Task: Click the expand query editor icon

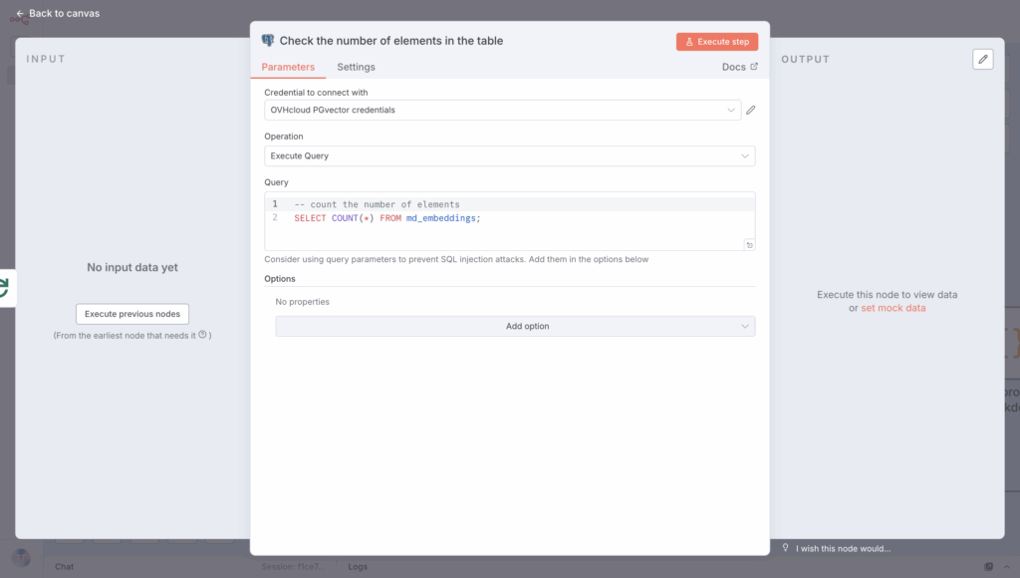Action: click(x=749, y=244)
